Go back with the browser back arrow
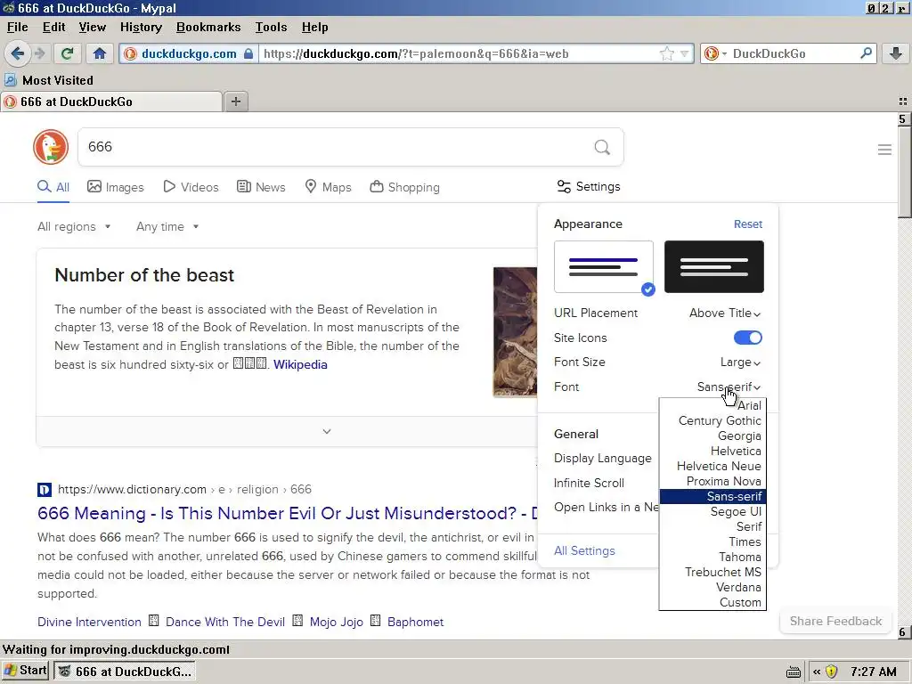Viewport: 912px width, 684px height. click(x=18, y=53)
